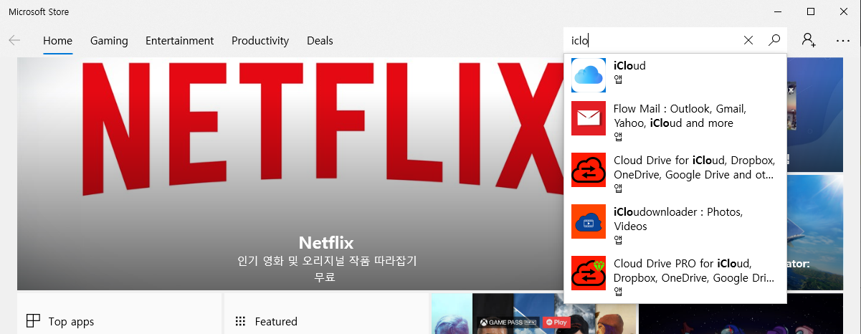The height and width of the screenshot is (334, 861).
Task: Click the Cloud Drive for iCloud icon
Action: tap(589, 170)
